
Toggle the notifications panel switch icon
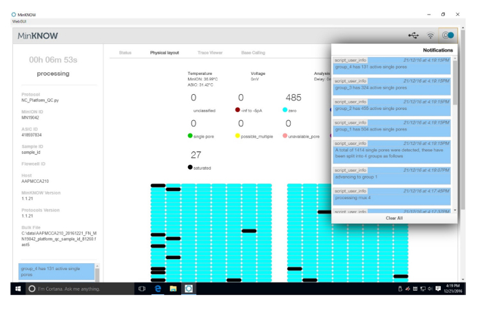(448, 36)
